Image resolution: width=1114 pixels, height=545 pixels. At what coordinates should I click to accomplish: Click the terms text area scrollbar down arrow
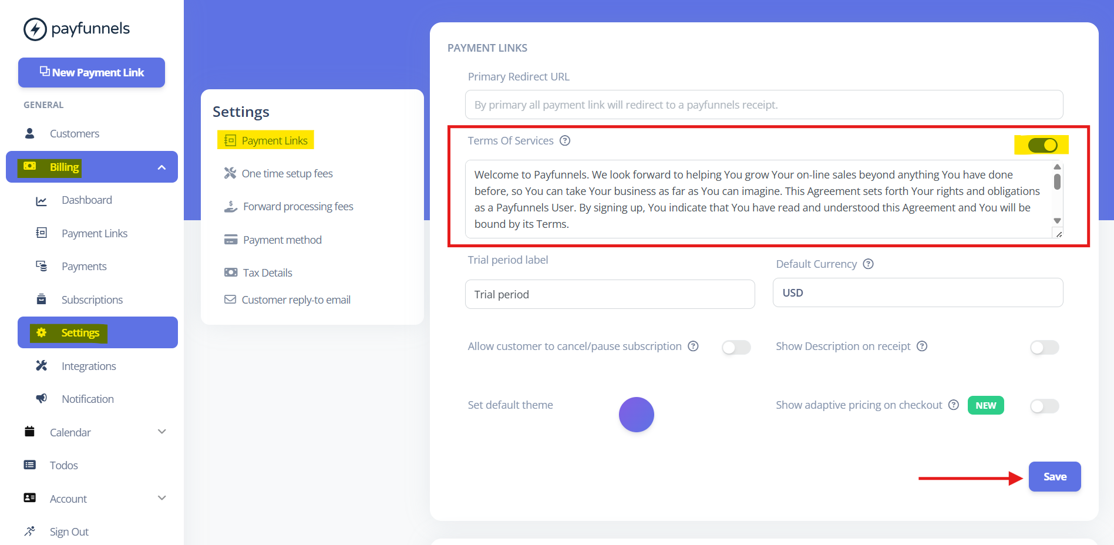(1057, 221)
